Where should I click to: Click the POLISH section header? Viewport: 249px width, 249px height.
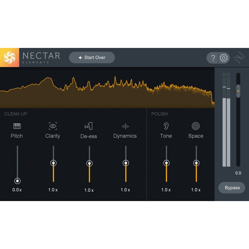tap(159, 114)
